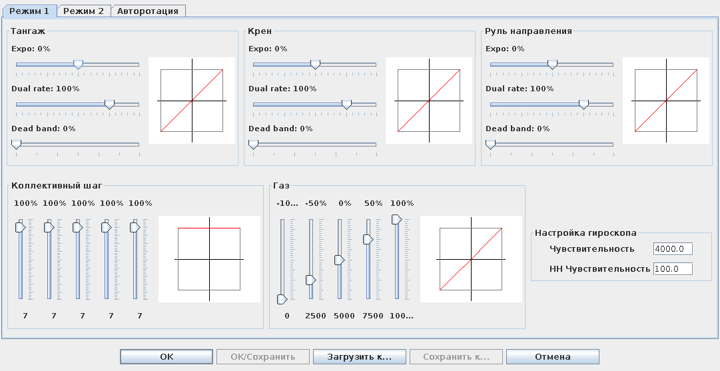Click the OK button

[167, 357]
